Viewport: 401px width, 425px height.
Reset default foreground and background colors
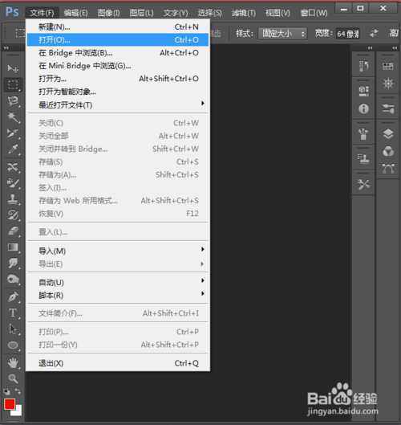tap(6, 391)
